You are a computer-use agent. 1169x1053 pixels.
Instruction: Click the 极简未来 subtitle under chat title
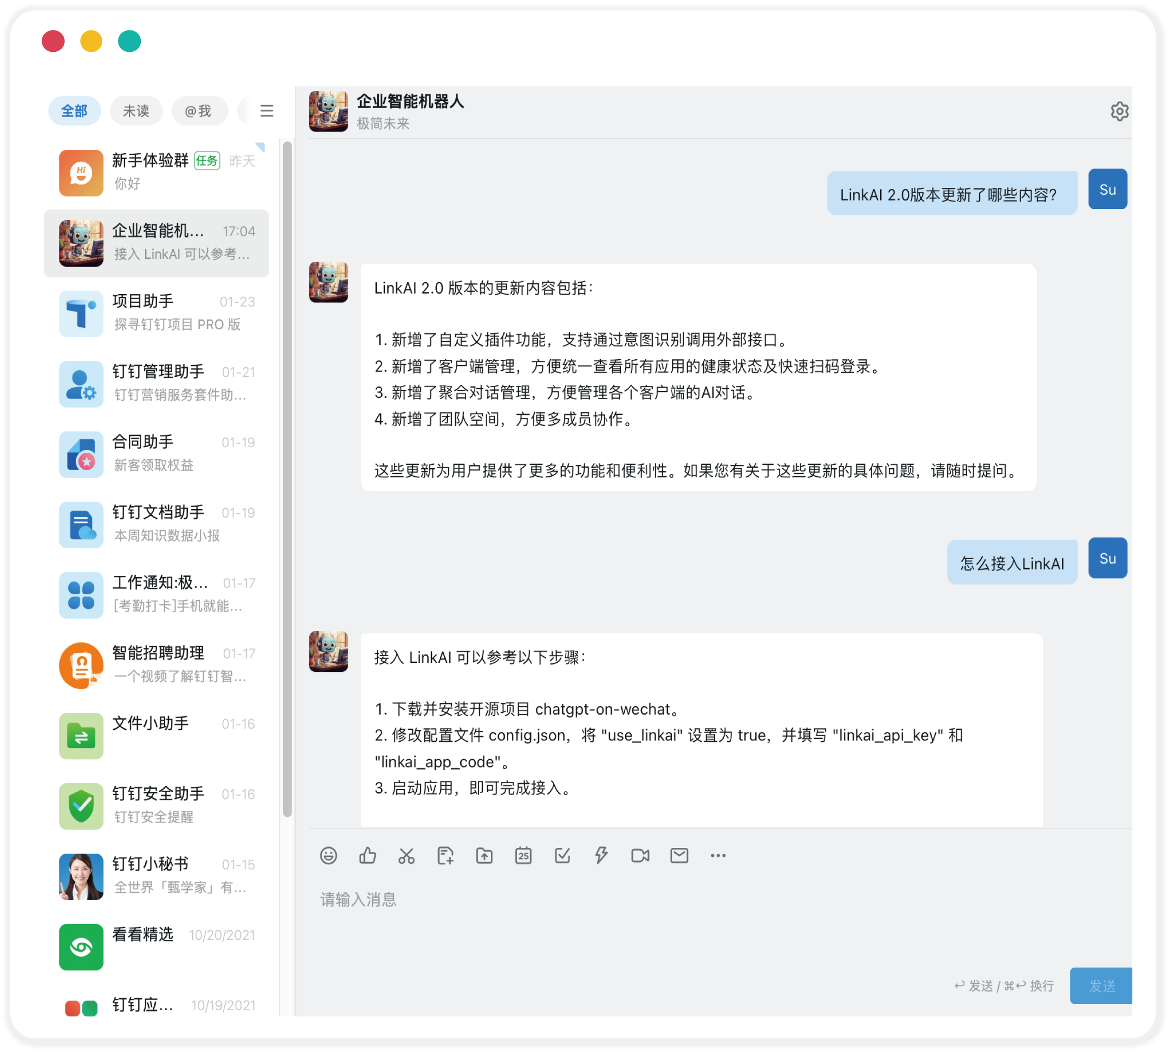pos(383,123)
